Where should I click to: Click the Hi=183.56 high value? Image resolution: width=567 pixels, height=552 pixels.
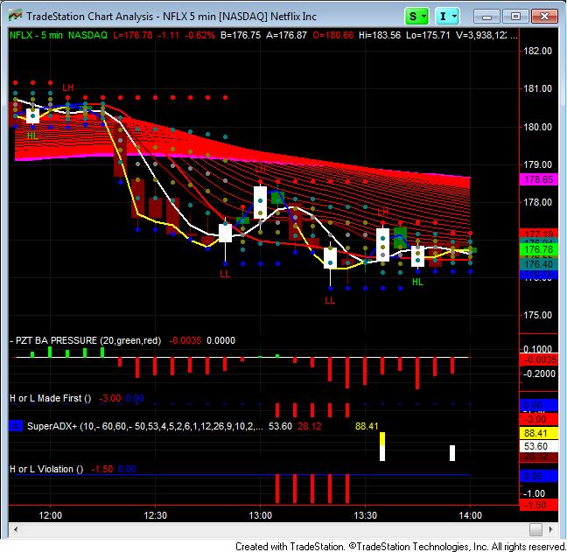[x=380, y=35]
